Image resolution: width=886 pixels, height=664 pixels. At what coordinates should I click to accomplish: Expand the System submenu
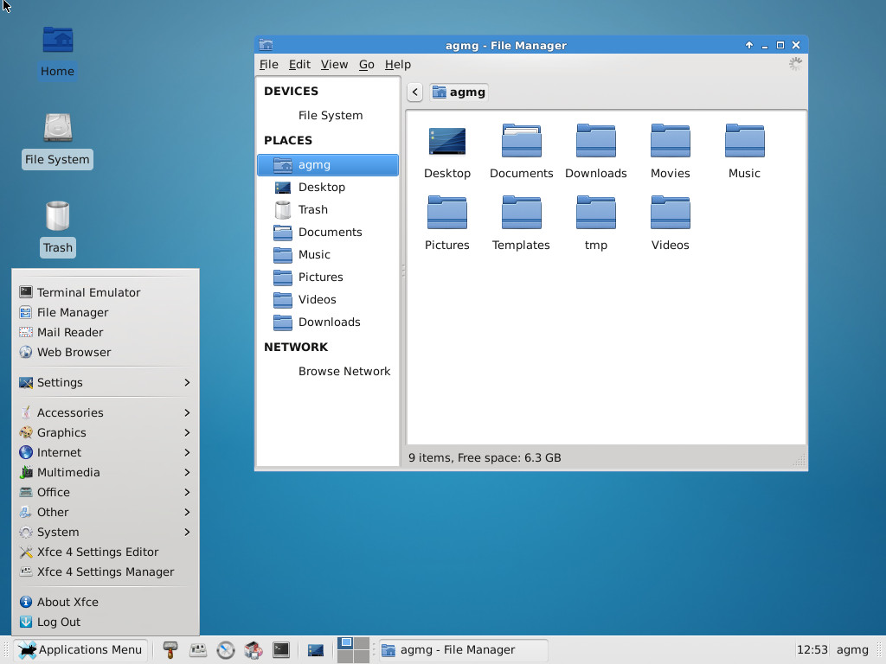[x=106, y=532]
